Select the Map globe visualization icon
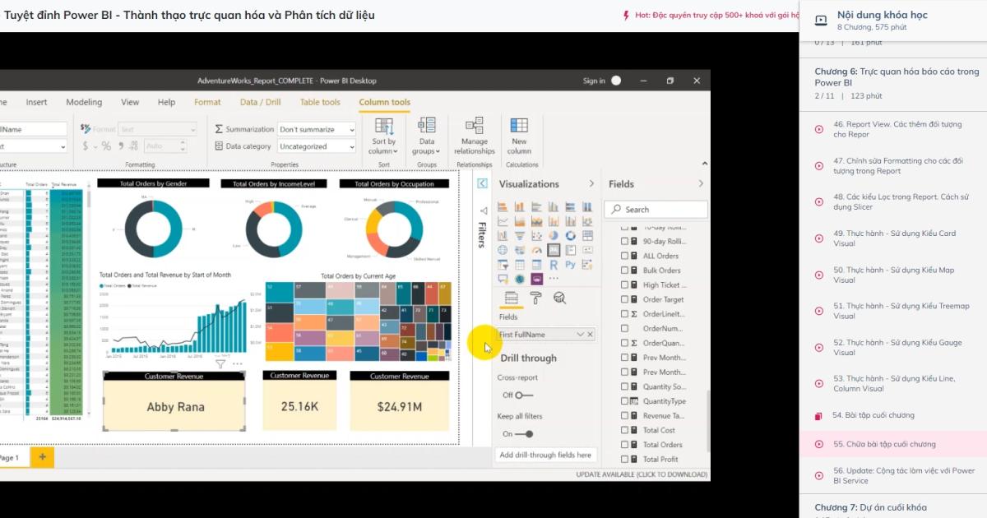 (x=503, y=250)
